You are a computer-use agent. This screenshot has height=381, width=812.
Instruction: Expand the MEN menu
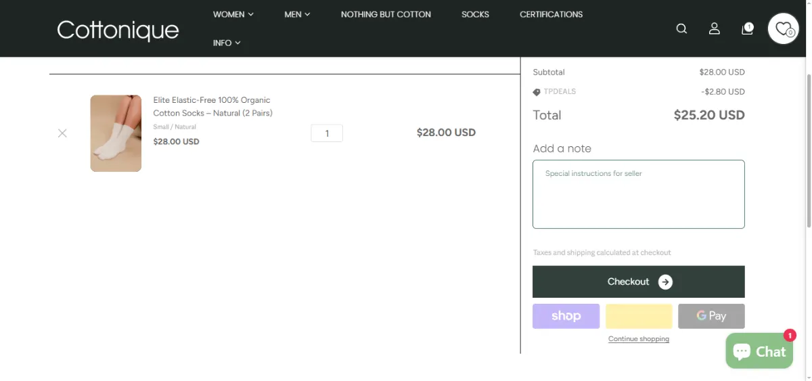pos(297,14)
